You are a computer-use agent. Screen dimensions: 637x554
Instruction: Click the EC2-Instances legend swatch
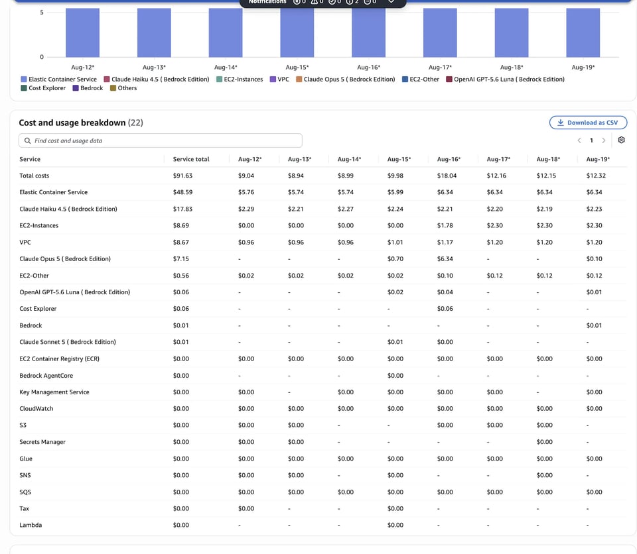(220, 79)
